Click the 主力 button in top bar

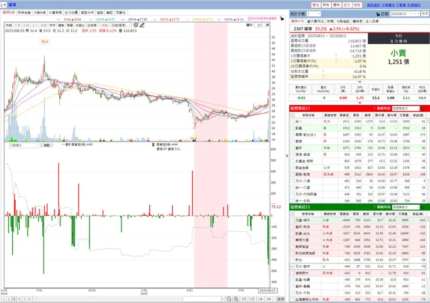pyautogui.click(x=347, y=5)
